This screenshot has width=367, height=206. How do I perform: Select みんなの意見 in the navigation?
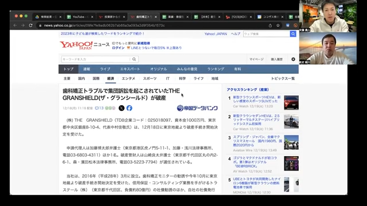pyautogui.click(x=187, y=69)
